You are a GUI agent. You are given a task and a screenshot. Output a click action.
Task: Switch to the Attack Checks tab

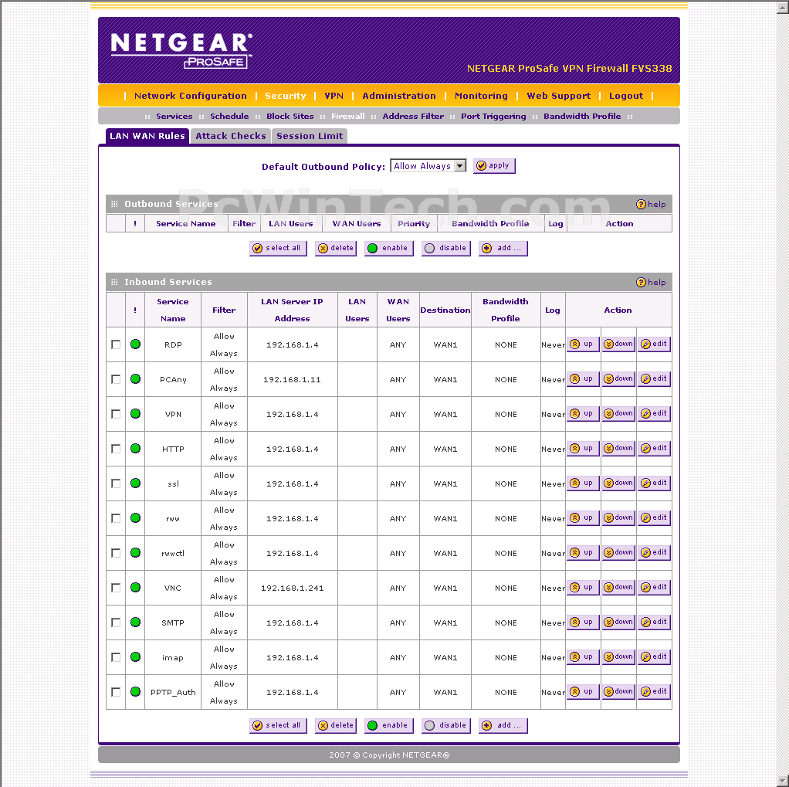pos(231,136)
